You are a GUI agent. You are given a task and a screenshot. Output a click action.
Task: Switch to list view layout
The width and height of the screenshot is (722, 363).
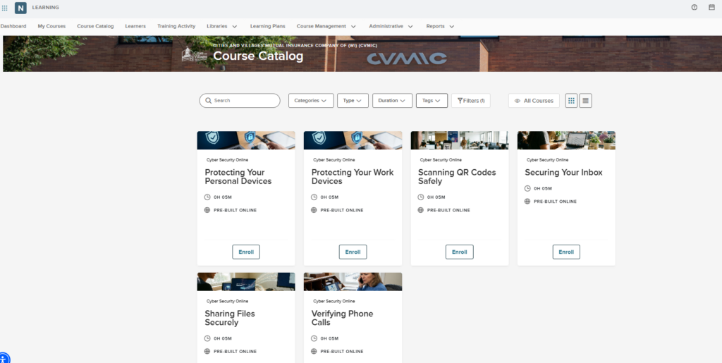click(586, 100)
